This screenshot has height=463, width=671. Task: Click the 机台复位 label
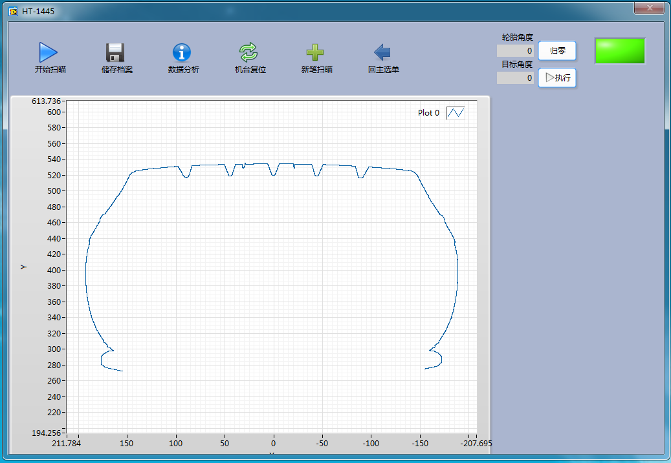[250, 70]
